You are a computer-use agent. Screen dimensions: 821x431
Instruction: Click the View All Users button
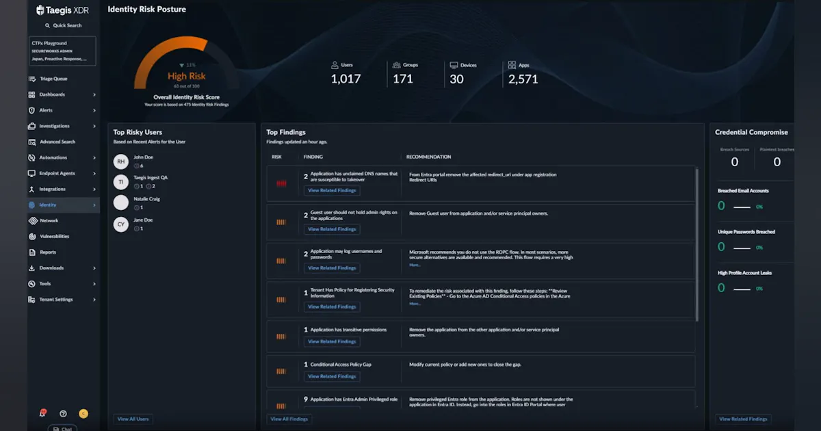click(133, 419)
